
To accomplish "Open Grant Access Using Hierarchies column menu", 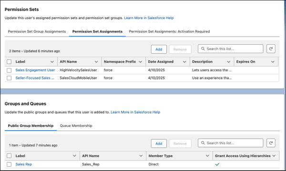I will tap(274, 156).
